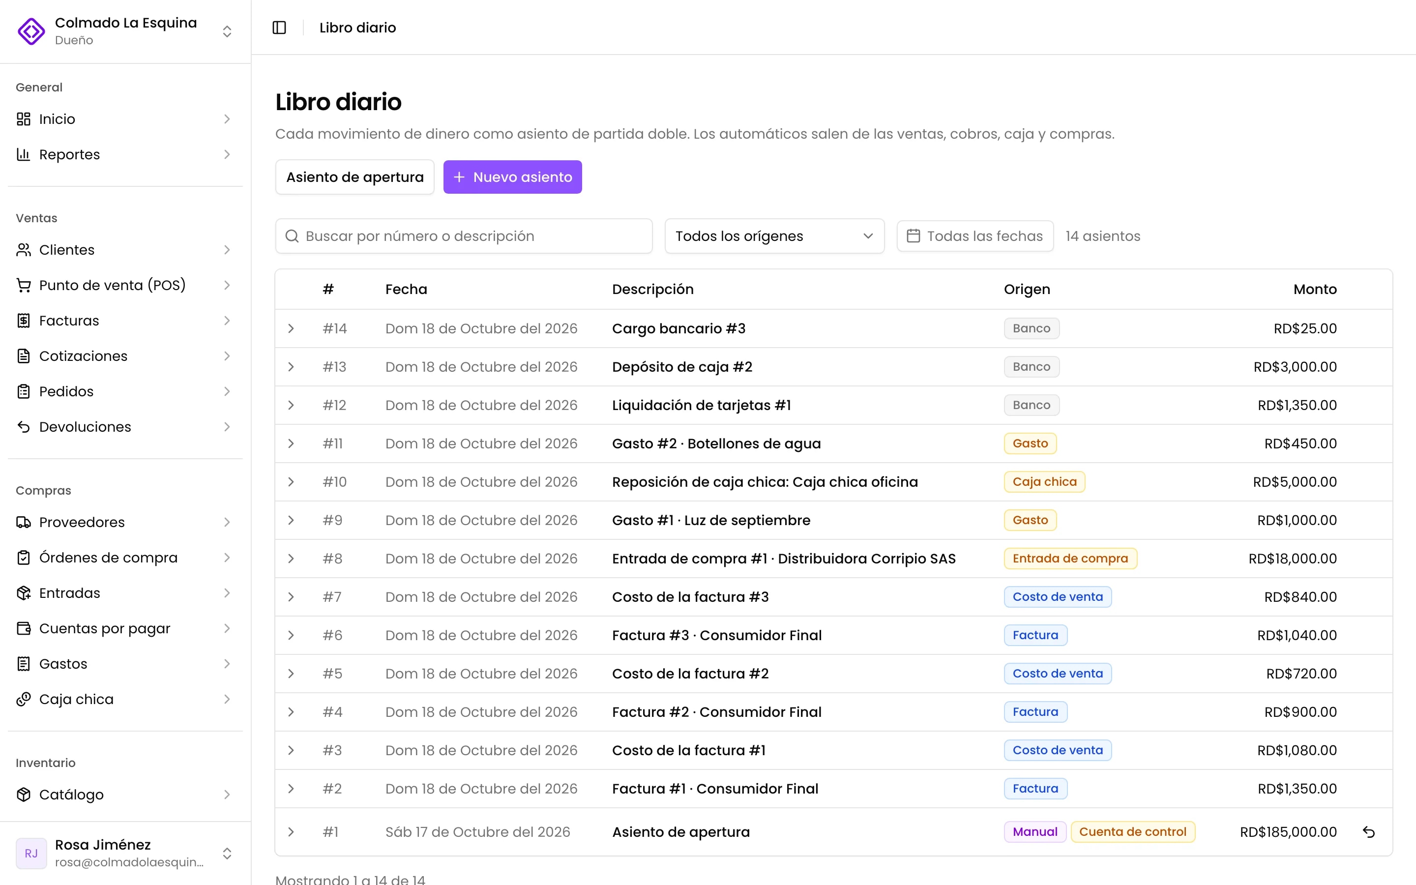This screenshot has width=1416, height=885.
Task: Click the Cuenta de control badge
Action: [1132, 832]
